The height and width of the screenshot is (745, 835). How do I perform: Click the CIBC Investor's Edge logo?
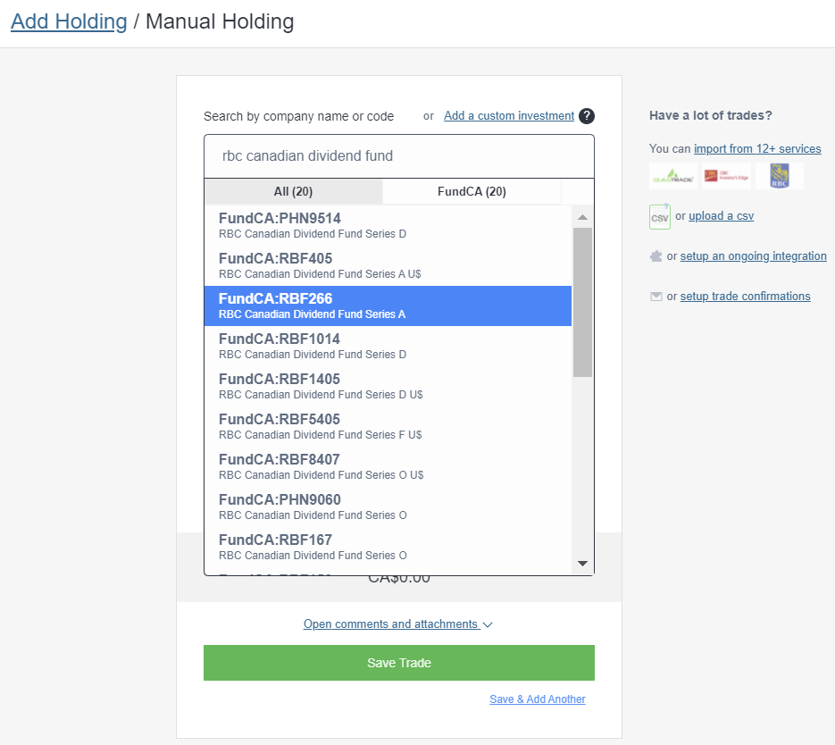726,176
